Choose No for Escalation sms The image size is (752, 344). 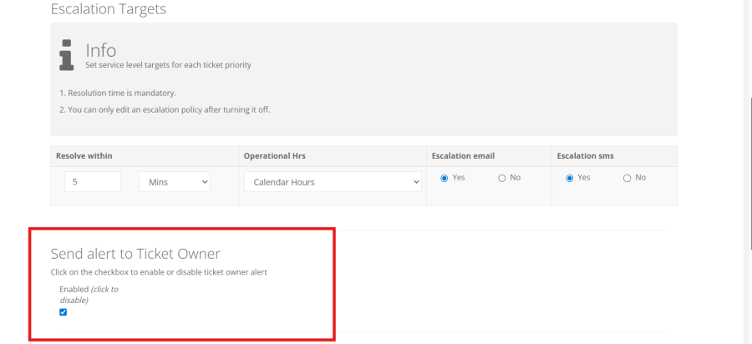point(628,178)
